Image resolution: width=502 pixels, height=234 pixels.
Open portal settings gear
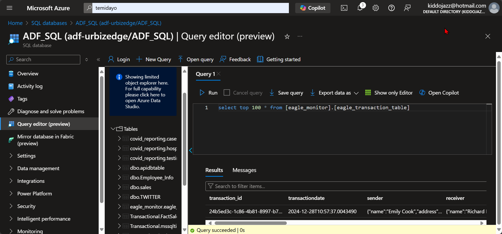point(376,8)
